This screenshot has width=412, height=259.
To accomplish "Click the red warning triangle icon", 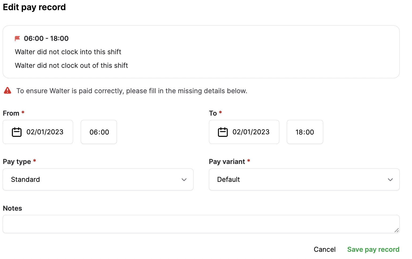I will [x=7, y=91].
